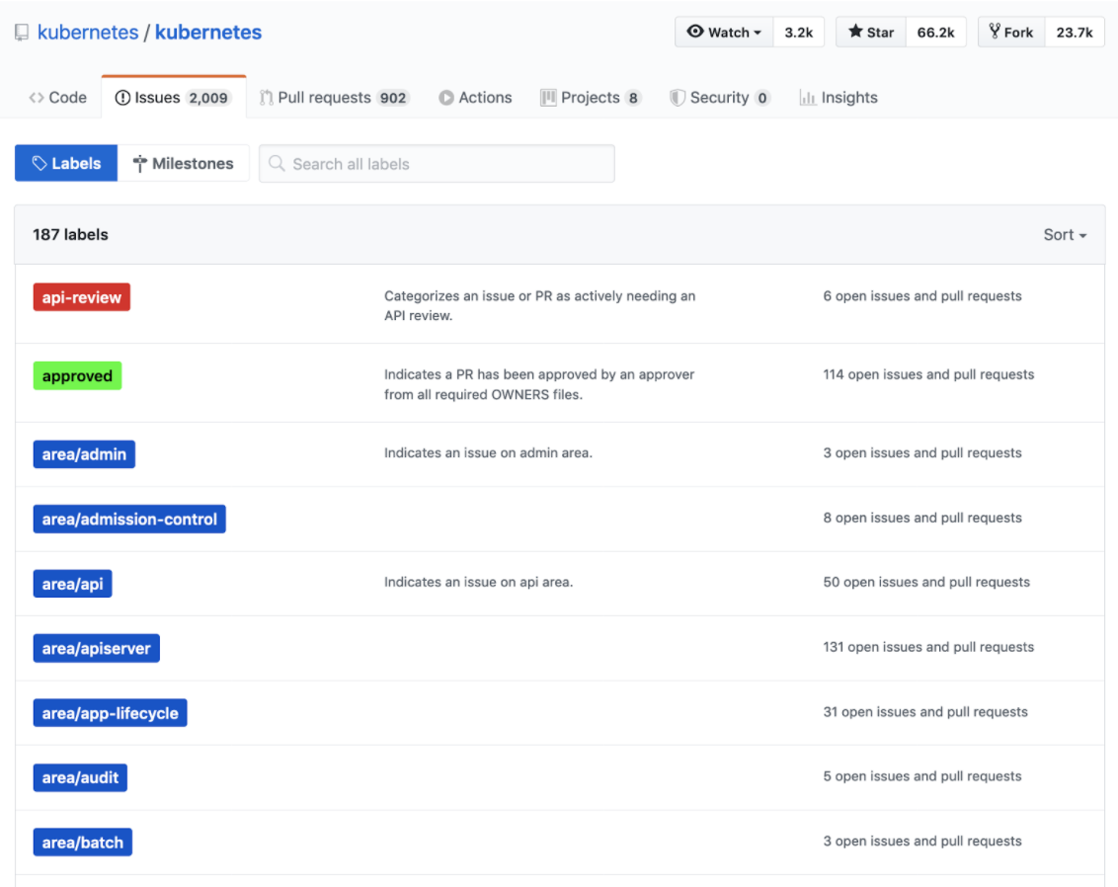The image size is (1118, 887).
Task: View 131 open issues and pull requests
Action: tap(928, 647)
